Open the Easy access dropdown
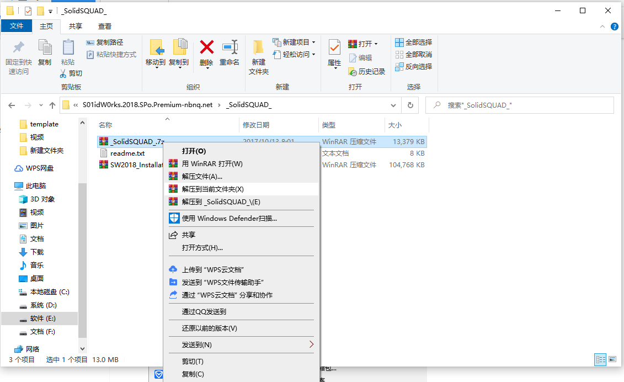624x382 pixels. [313, 54]
